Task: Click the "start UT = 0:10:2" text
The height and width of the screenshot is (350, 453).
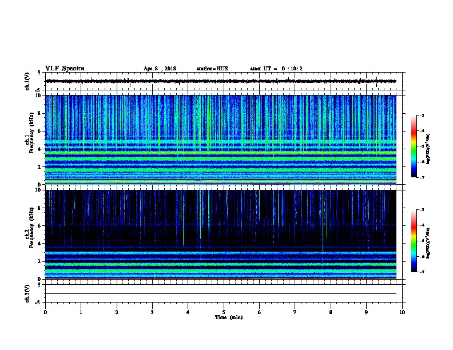Action: tap(276, 69)
